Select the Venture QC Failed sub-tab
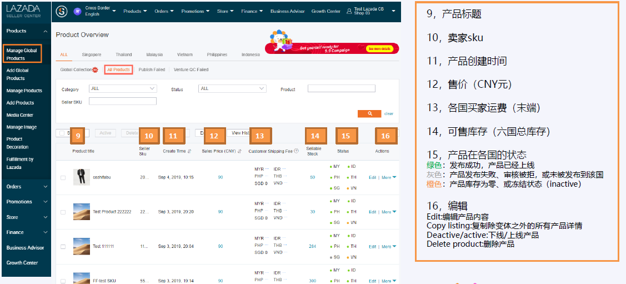This screenshot has width=626, height=284. 191,69
